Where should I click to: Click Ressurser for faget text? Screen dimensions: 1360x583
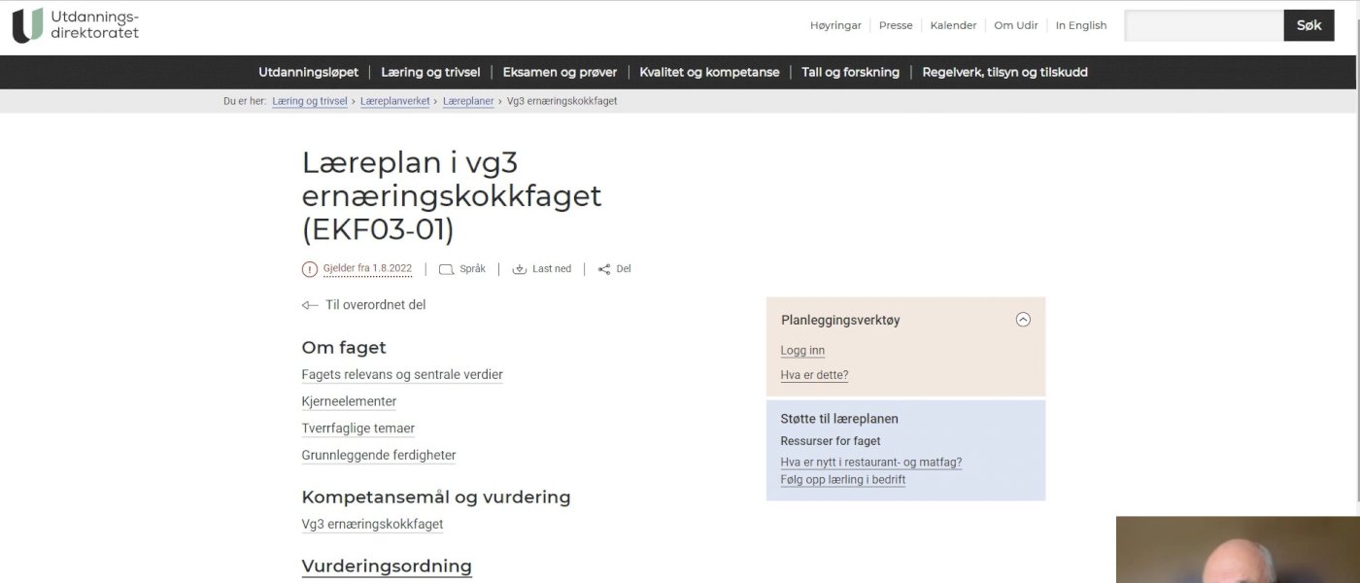click(831, 441)
